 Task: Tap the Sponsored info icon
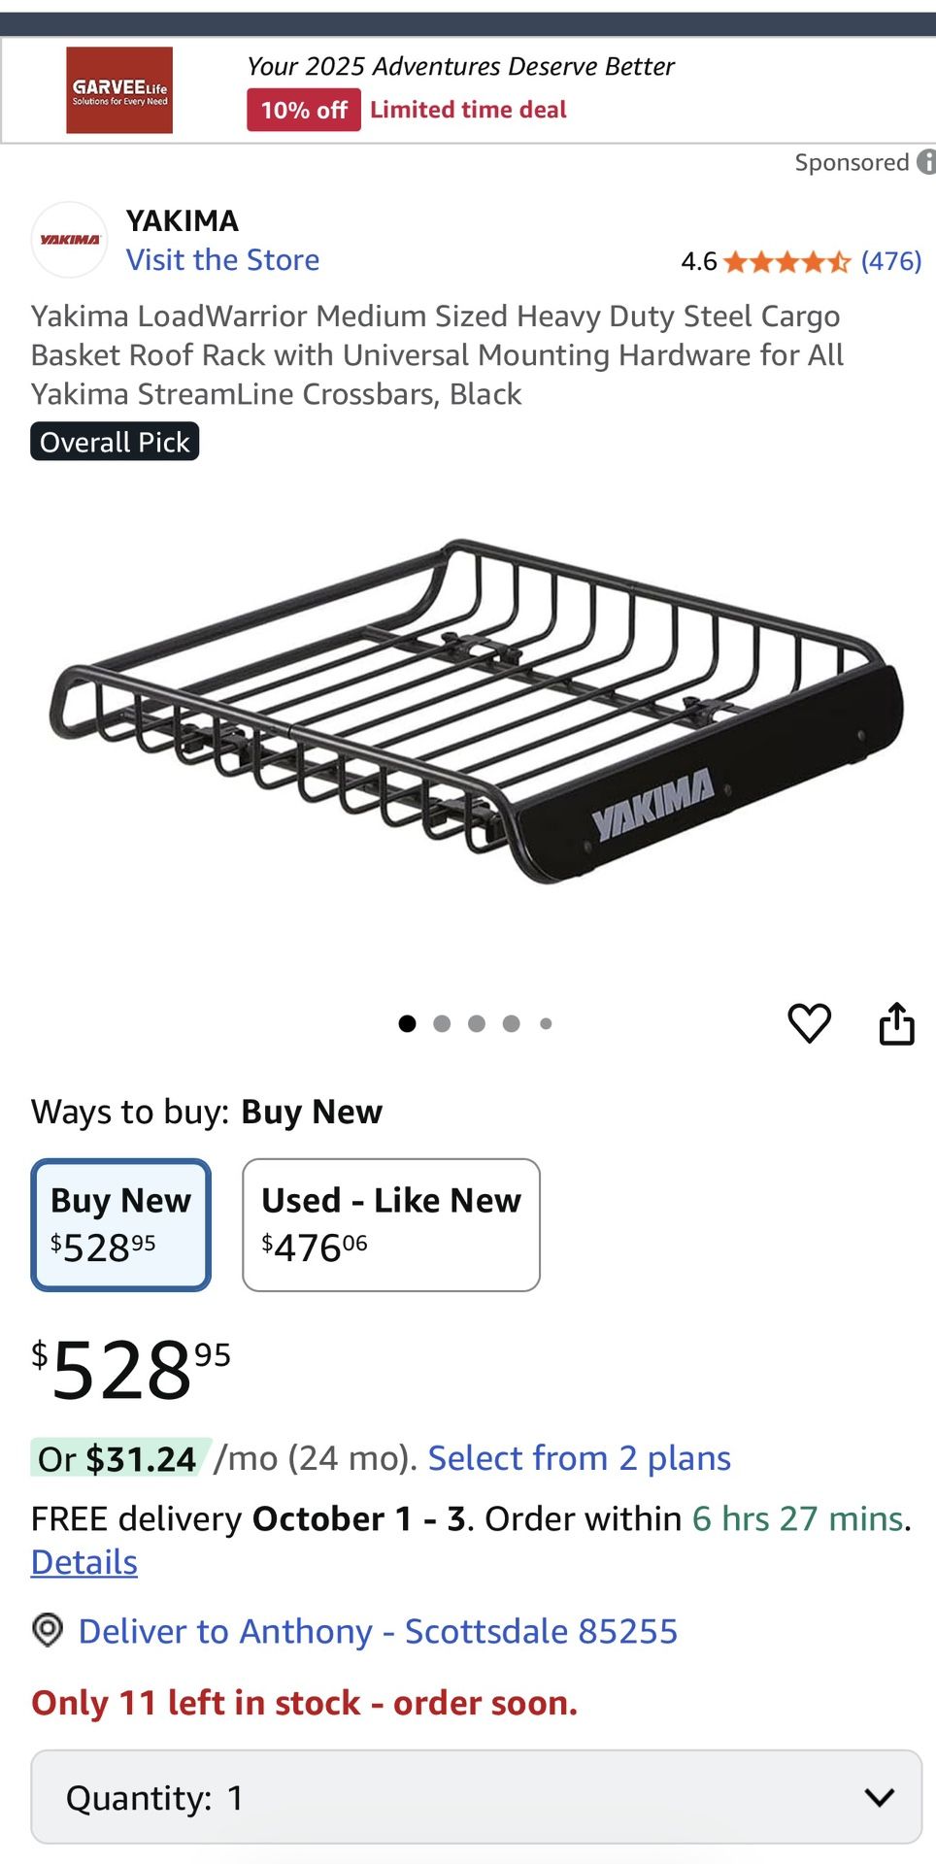click(926, 162)
